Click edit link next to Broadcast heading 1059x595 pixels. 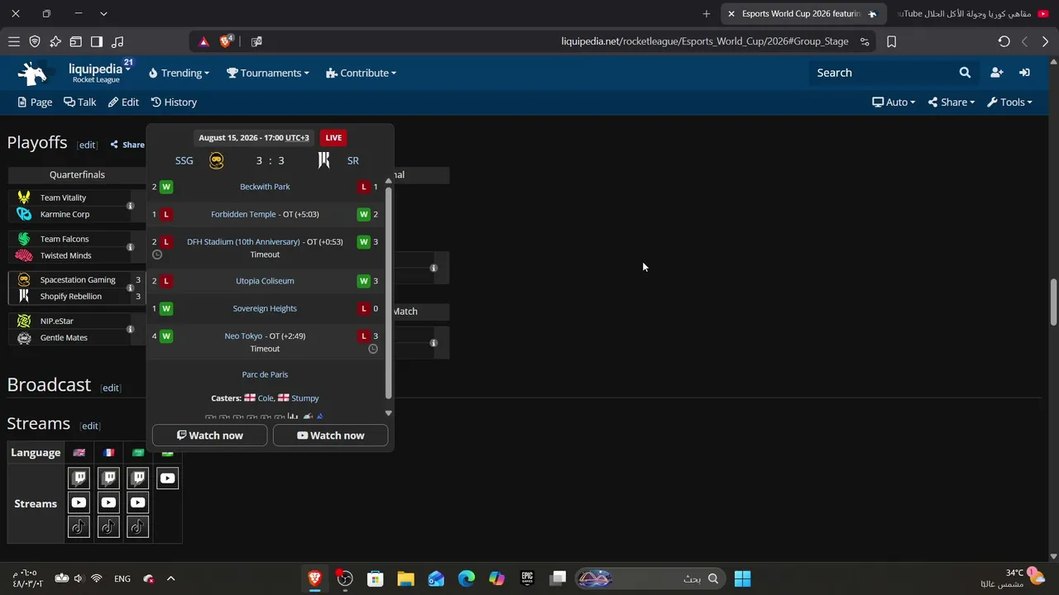(111, 388)
